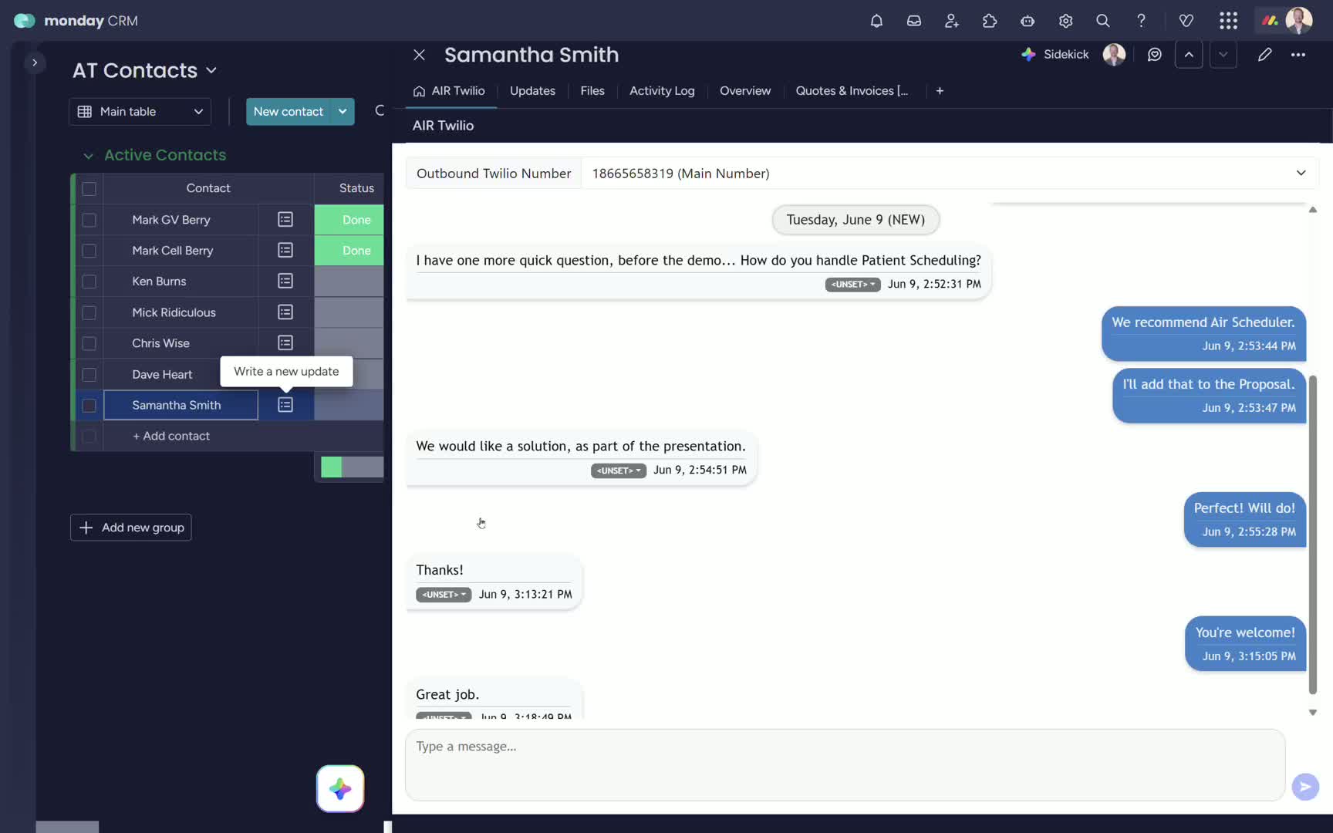Image resolution: width=1333 pixels, height=833 pixels.
Task: Select Ken Burns row checkbox
Action: coord(89,282)
